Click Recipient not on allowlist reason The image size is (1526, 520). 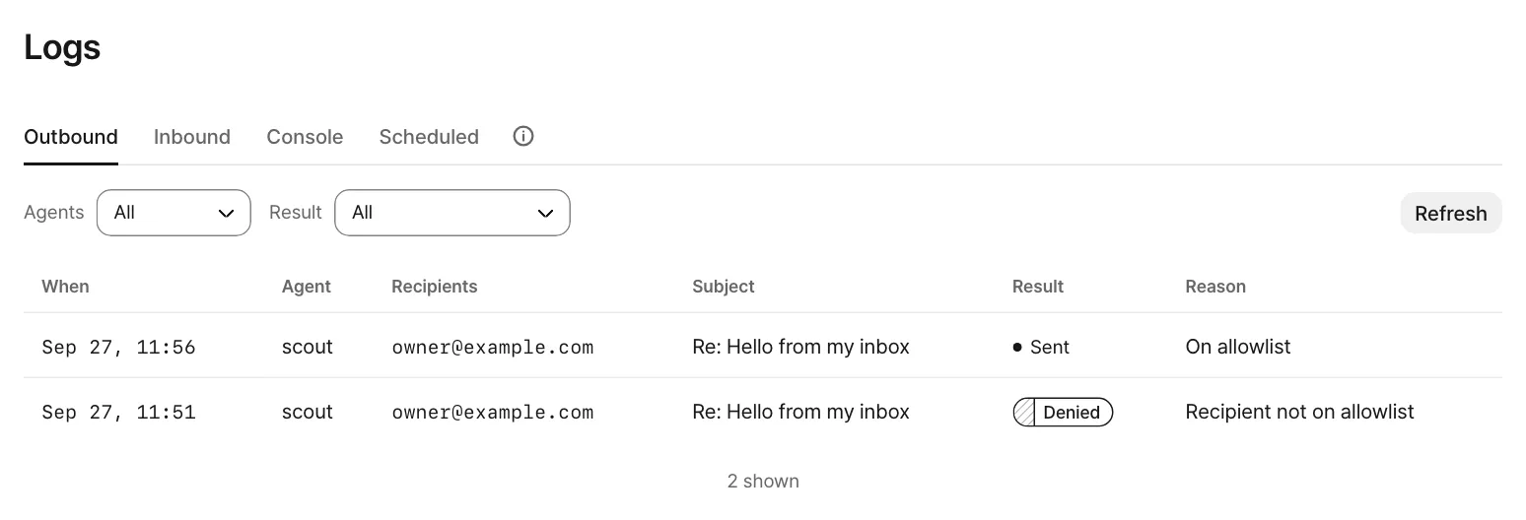click(1299, 412)
